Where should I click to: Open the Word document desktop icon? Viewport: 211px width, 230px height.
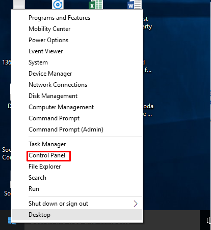[135, 5]
